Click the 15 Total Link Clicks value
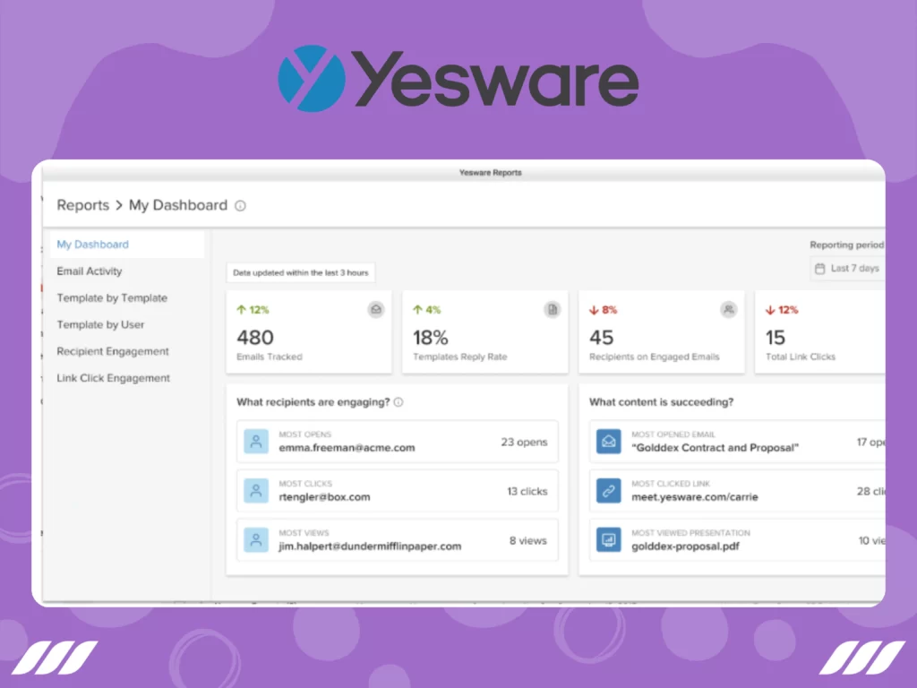The height and width of the screenshot is (688, 917). (776, 338)
